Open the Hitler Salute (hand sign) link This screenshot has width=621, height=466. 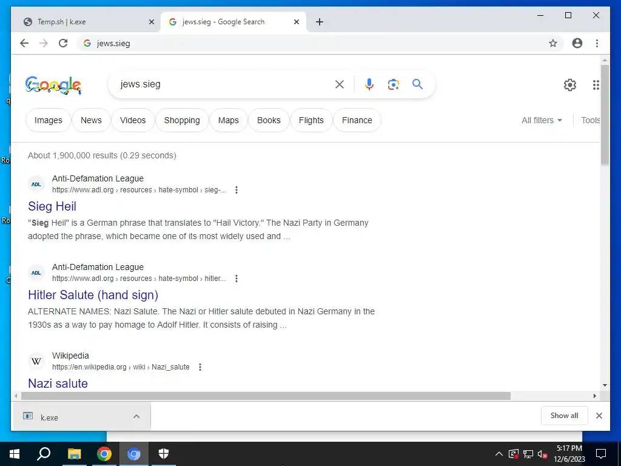tap(93, 295)
